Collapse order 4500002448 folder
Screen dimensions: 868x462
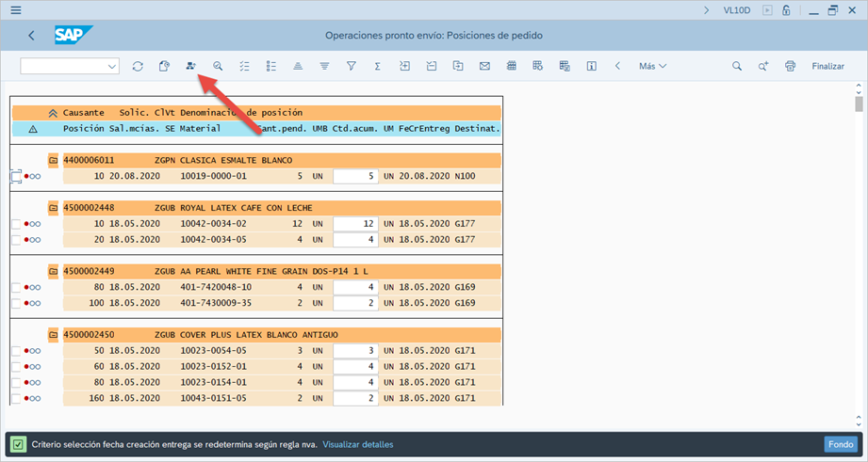click(x=53, y=208)
